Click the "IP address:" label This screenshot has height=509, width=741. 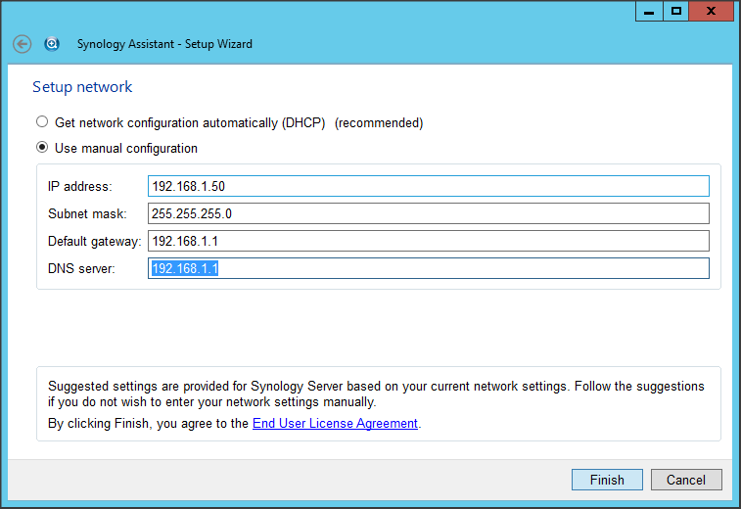tap(80, 186)
